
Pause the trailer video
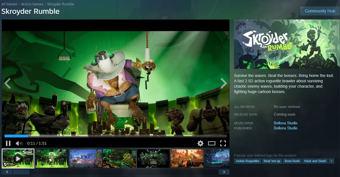[8, 143]
